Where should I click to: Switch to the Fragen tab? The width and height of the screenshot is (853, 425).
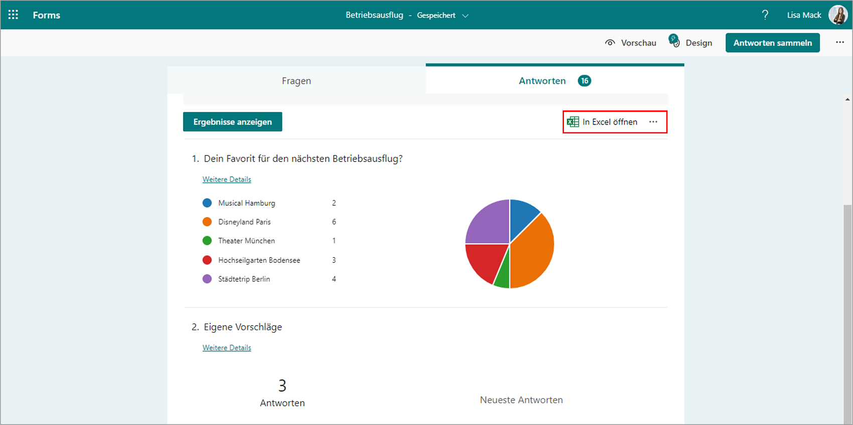[x=297, y=80]
